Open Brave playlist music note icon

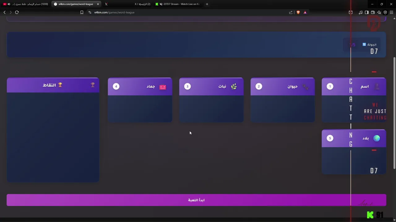(360, 12)
